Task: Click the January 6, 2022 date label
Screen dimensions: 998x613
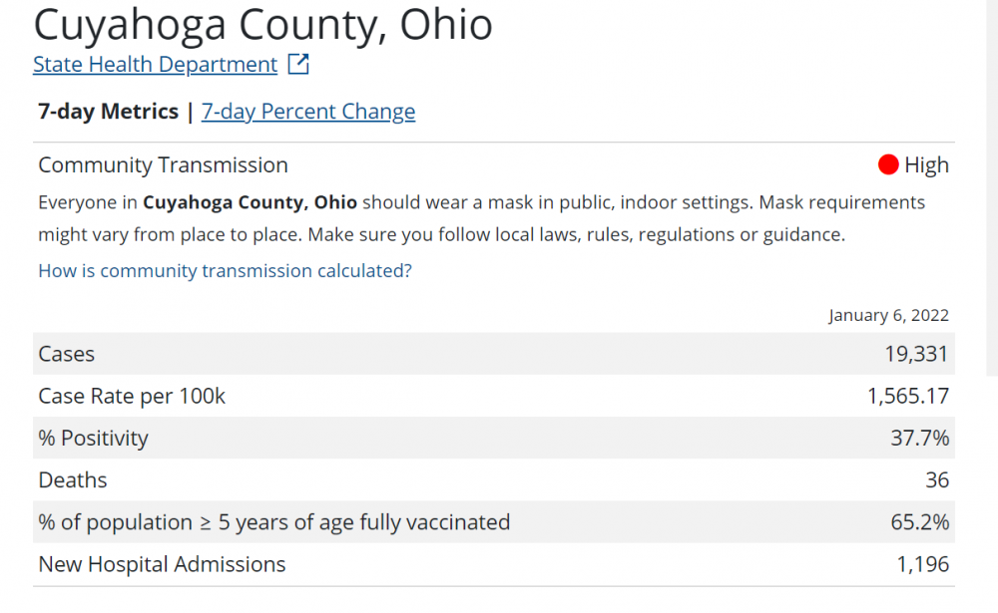Action: 888,315
